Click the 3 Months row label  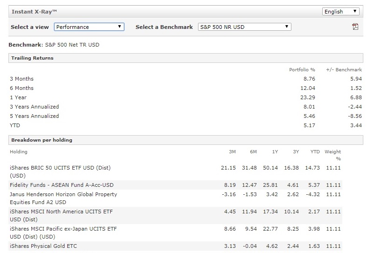[x=22, y=79]
